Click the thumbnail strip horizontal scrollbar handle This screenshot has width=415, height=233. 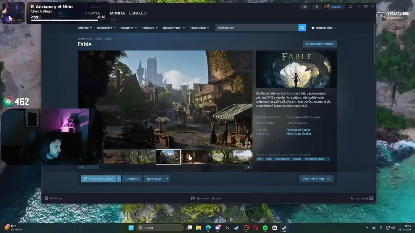coord(92,167)
